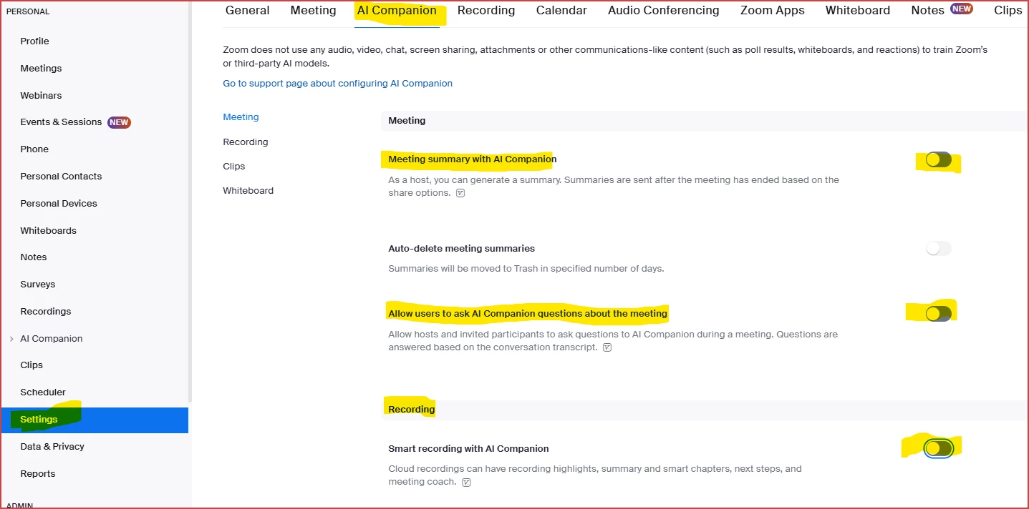This screenshot has height=509, width=1029.
Task: Open Data & Privacy in sidebar
Action: click(52, 447)
